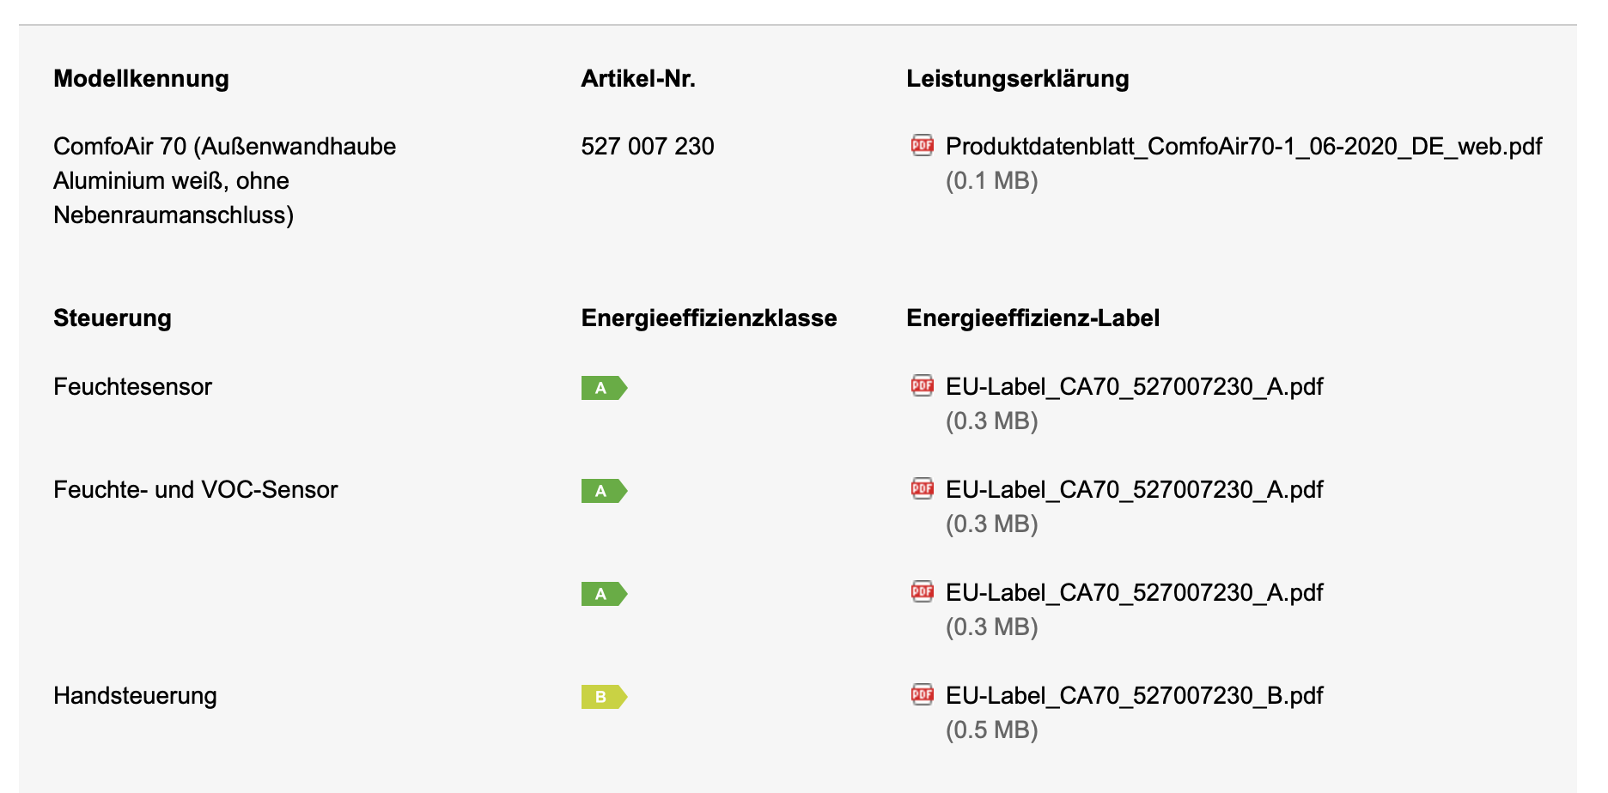Screen dimensions: 1608x793
Task: Open Produktdatenblatt_ComfoAir70-1_06-2020_DE_web.pdf
Action: point(1244,147)
